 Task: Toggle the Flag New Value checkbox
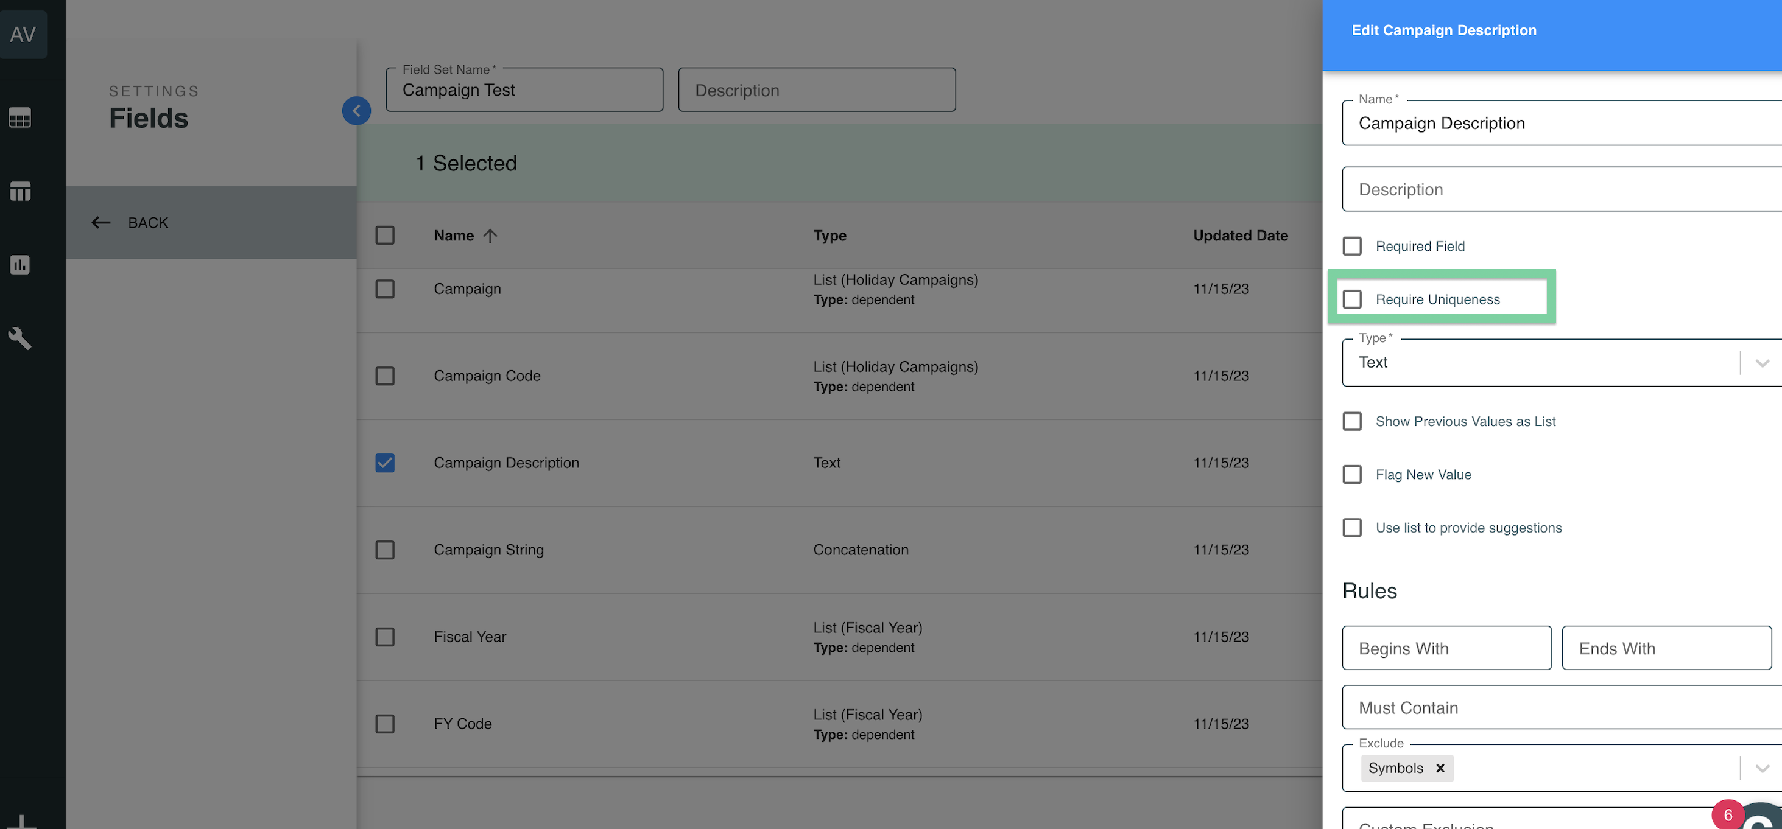1351,474
